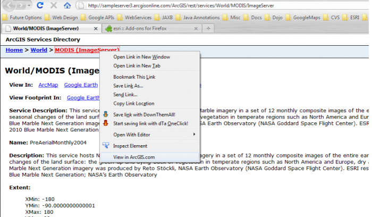Choose Start saving link with dTa OneClick!
This screenshot has height=217, width=372.
150,123
